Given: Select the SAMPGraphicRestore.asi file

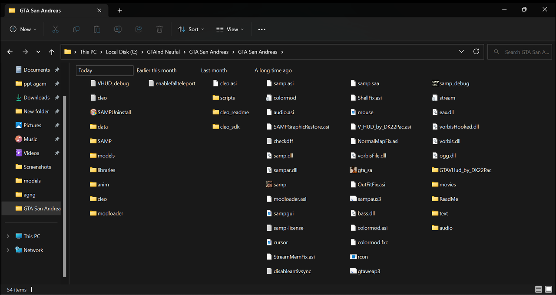Looking at the screenshot, I should 298,126.
